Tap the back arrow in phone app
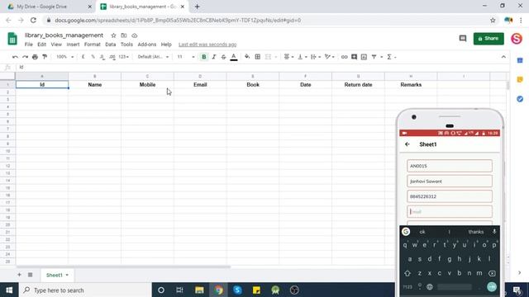The width and height of the screenshot is (529, 297). click(x=407, y=144)
